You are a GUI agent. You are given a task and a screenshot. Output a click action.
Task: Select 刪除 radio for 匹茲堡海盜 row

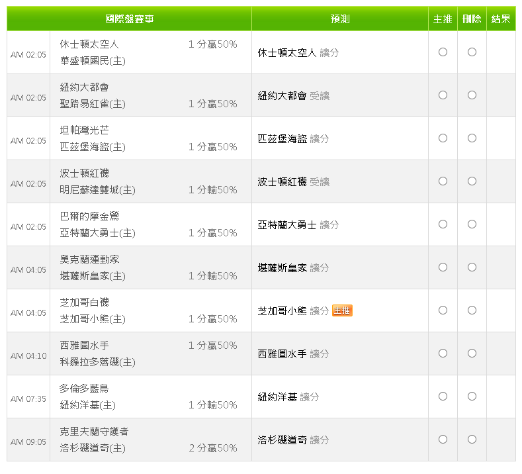(x=472, y=138)
